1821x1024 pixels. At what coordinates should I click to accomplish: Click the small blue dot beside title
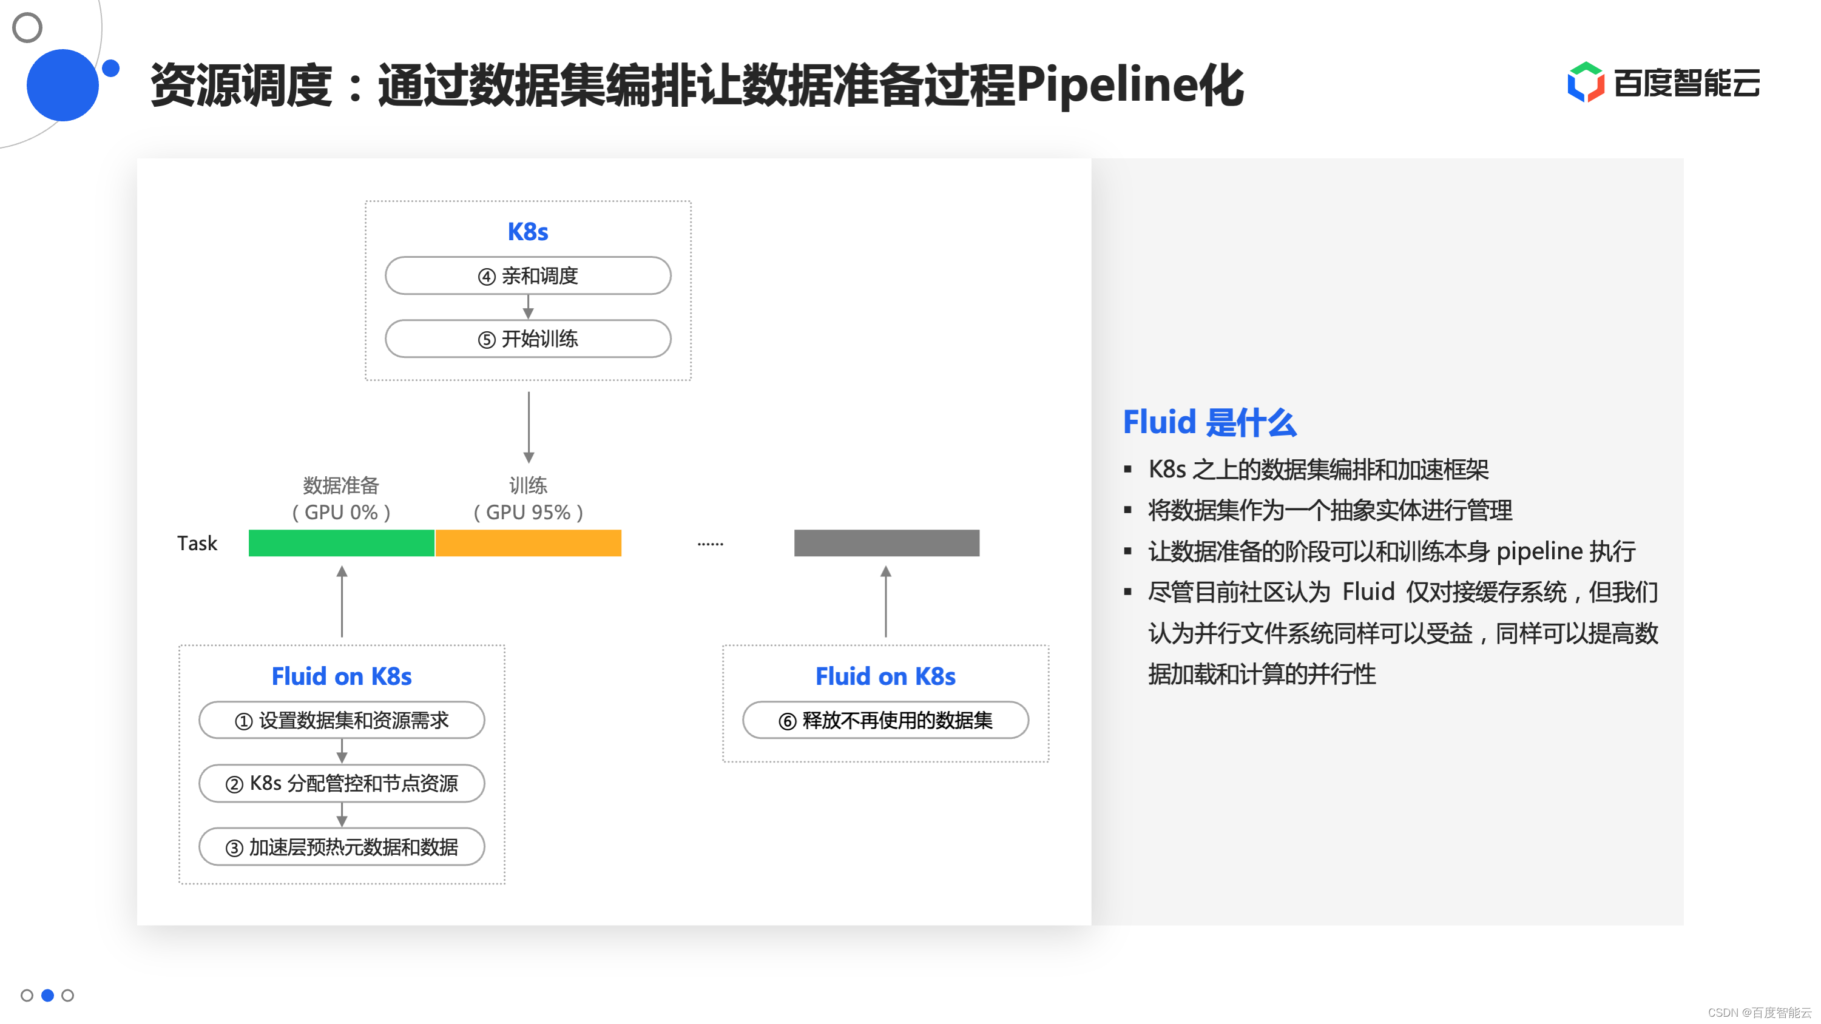111,68
